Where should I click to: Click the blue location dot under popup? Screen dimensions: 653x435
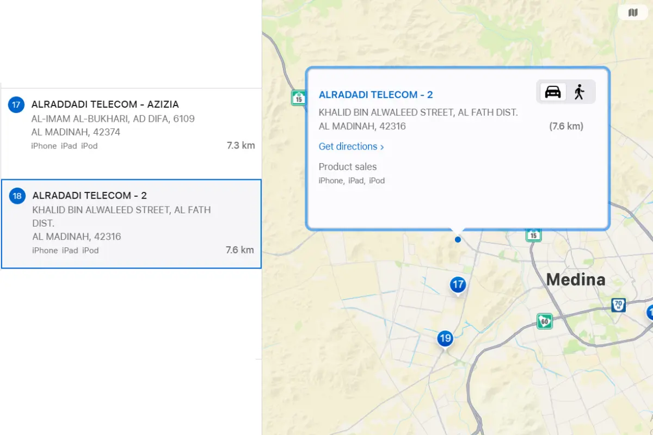pyautogui.click(x=458, y=239)
